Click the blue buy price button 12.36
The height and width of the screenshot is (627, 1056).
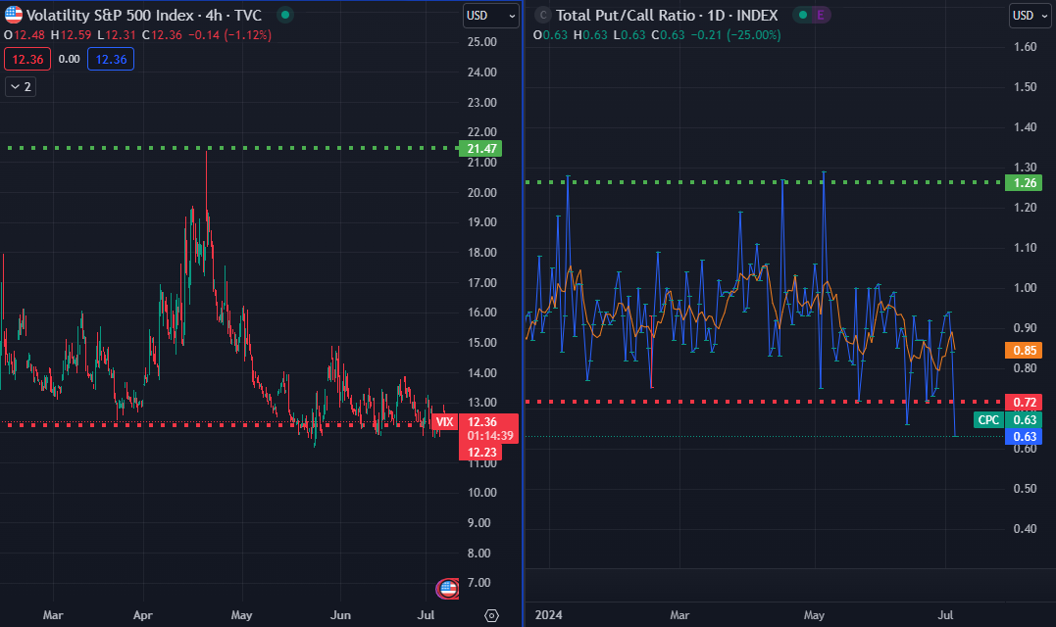111,59
